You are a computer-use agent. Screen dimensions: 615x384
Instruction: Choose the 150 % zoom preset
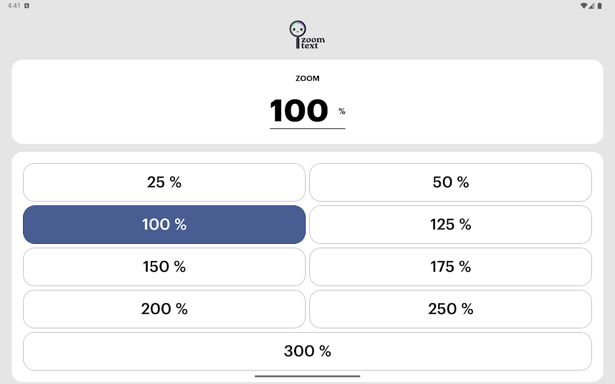[164, 267]
